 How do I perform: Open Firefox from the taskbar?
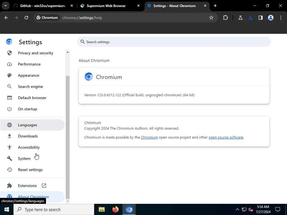[115, 209]
